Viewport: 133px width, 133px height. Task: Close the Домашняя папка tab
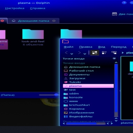pos(54,21)
